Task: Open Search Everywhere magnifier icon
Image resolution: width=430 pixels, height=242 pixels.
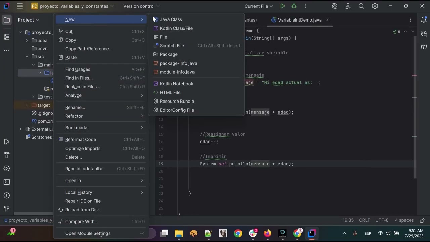Action: pos(361,6)
